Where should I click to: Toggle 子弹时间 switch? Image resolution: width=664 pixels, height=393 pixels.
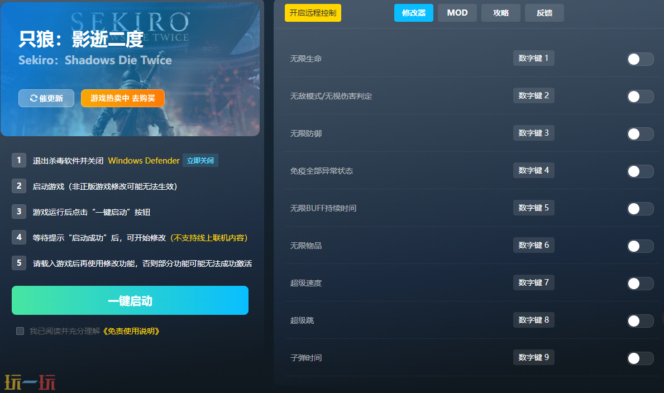(640, 358)
